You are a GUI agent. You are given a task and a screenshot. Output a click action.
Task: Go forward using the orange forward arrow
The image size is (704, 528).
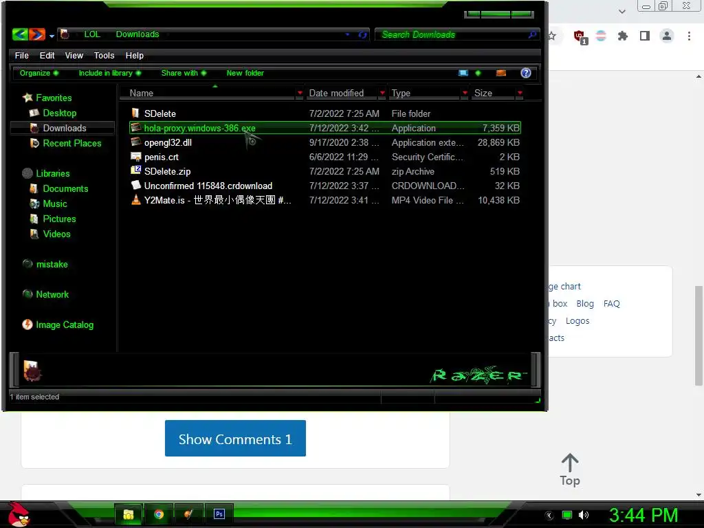tap(37, 34)
